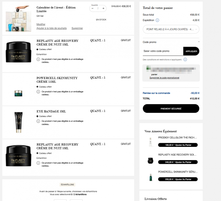
Task: Collapse the Code promo section
Action: tap(199, 42)
